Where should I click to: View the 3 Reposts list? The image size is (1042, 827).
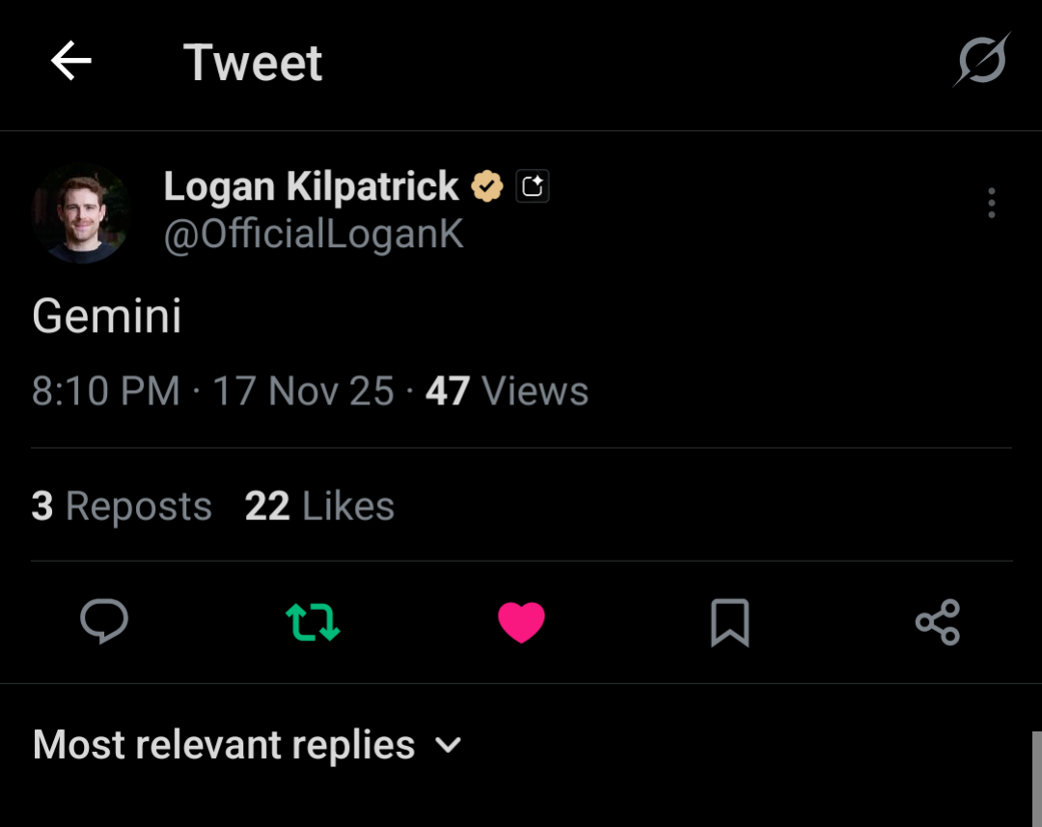122,507
